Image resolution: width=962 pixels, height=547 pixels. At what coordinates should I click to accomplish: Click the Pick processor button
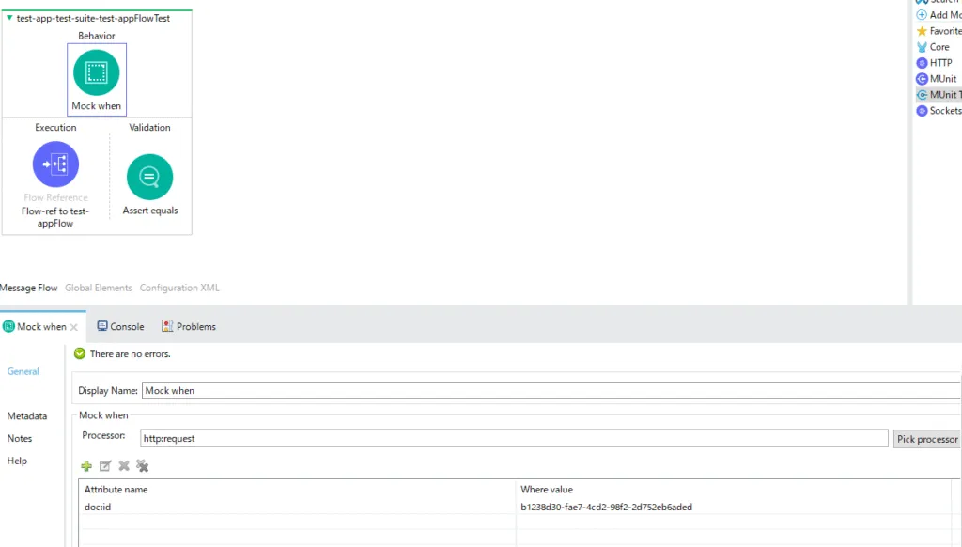click(x=927, y=439)
